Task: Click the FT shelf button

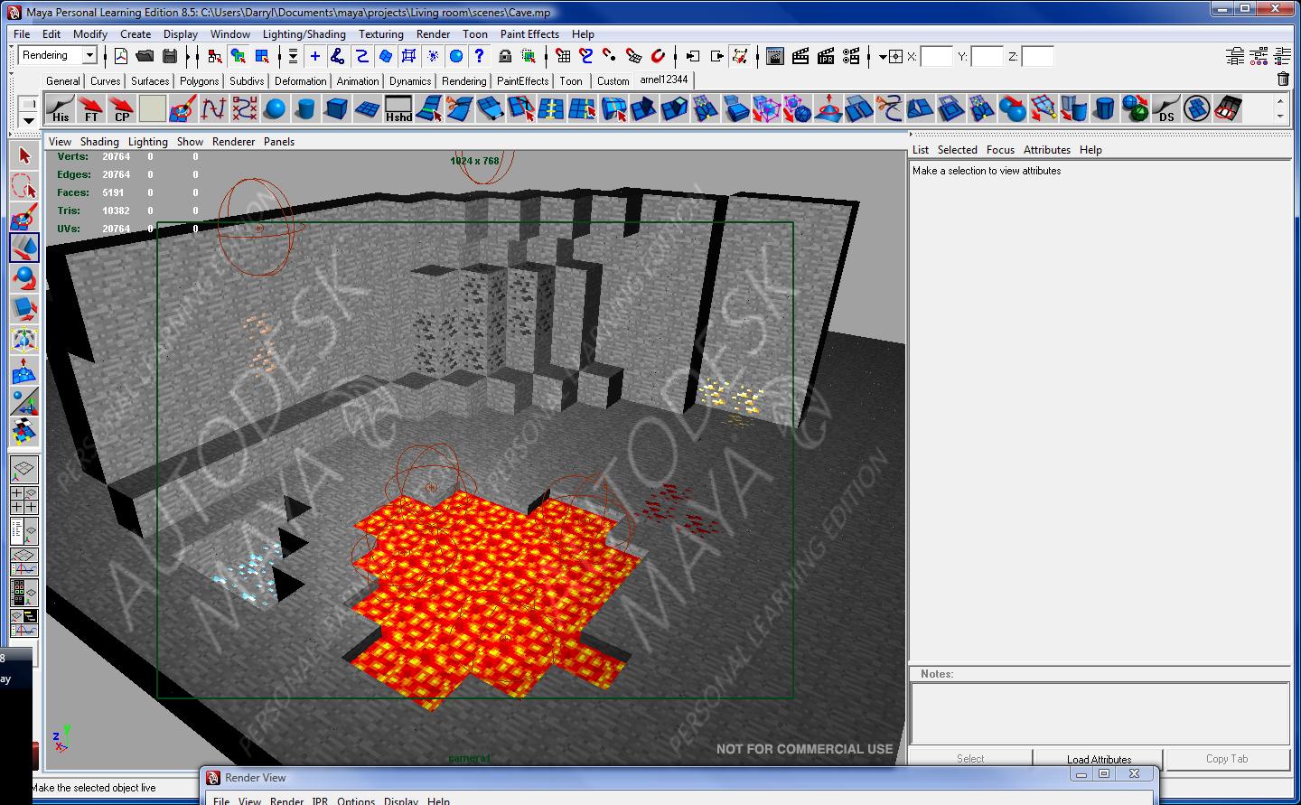Action: pyautogui.click(x=91, y=109)
